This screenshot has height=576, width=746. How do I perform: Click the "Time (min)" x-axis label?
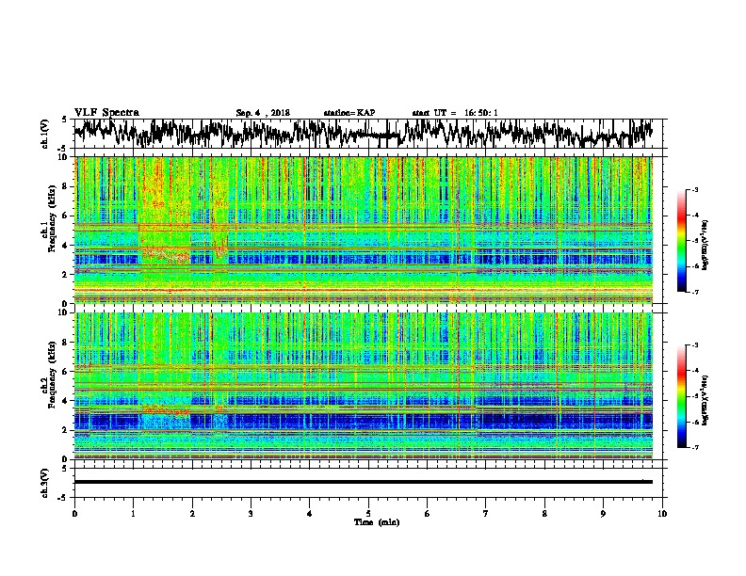click(x=377, y=521)
